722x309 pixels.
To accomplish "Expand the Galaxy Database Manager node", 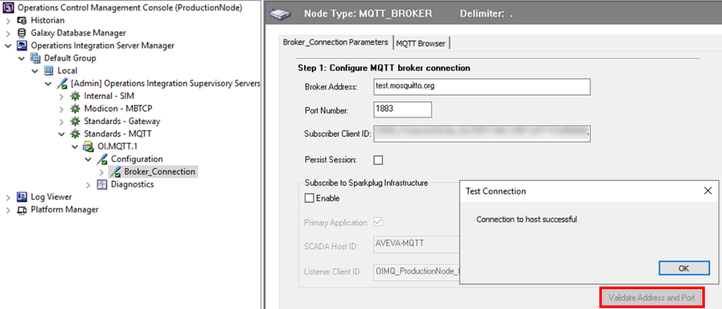I will coord(8,33).
